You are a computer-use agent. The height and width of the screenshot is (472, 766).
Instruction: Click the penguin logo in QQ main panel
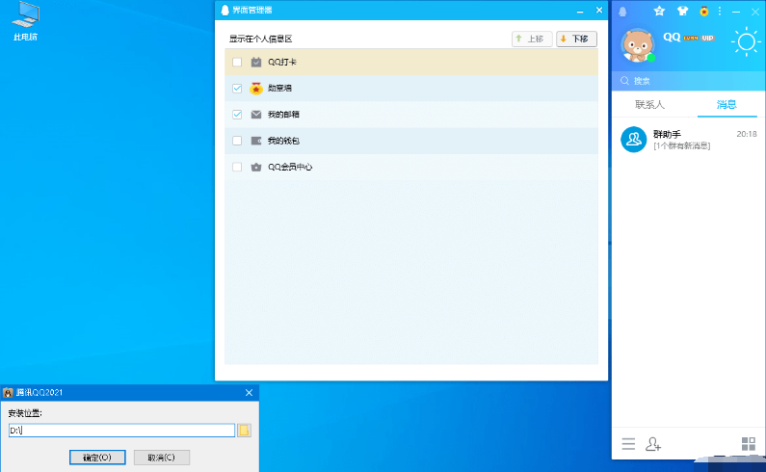tap(622, 12)
